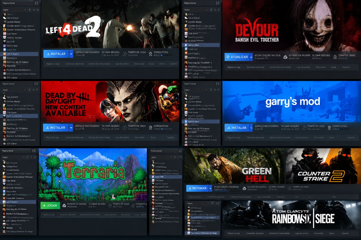Click the achievements icon in Dead by Daylight panel

[x=150, y=127]
